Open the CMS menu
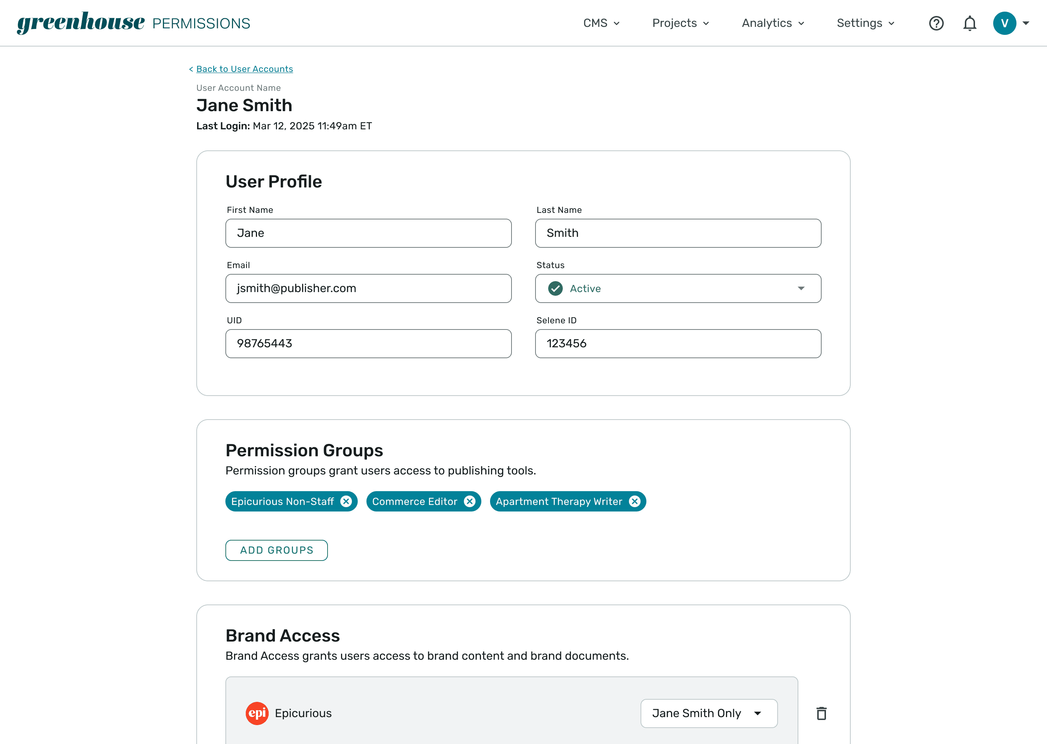The width and height of the screenshot is (1047, 744). click(x=601, y=23)
